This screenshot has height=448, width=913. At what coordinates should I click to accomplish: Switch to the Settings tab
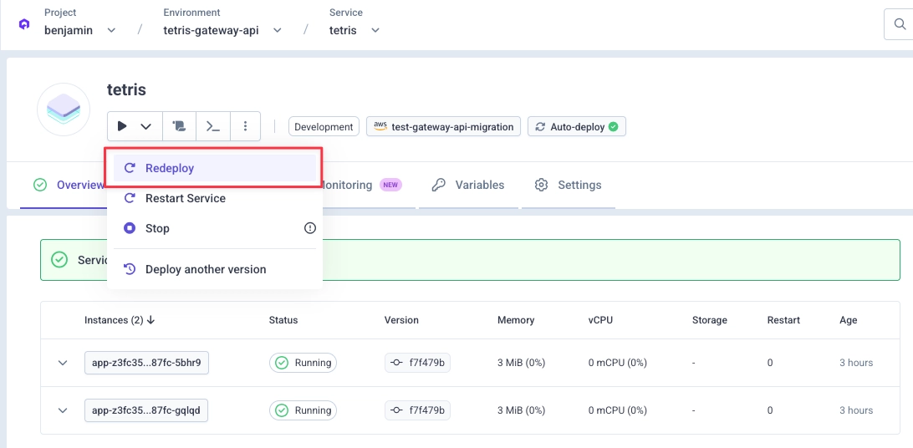click(568, 185)
